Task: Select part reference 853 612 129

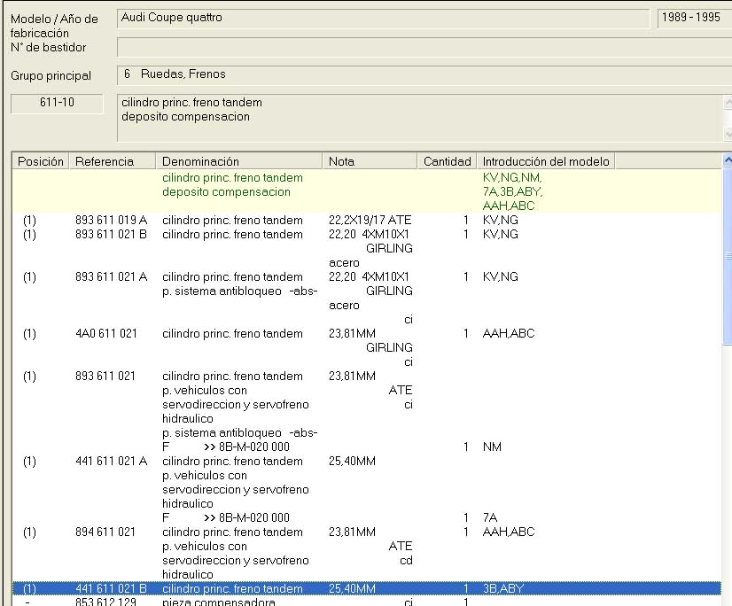Action: [105, 602]
